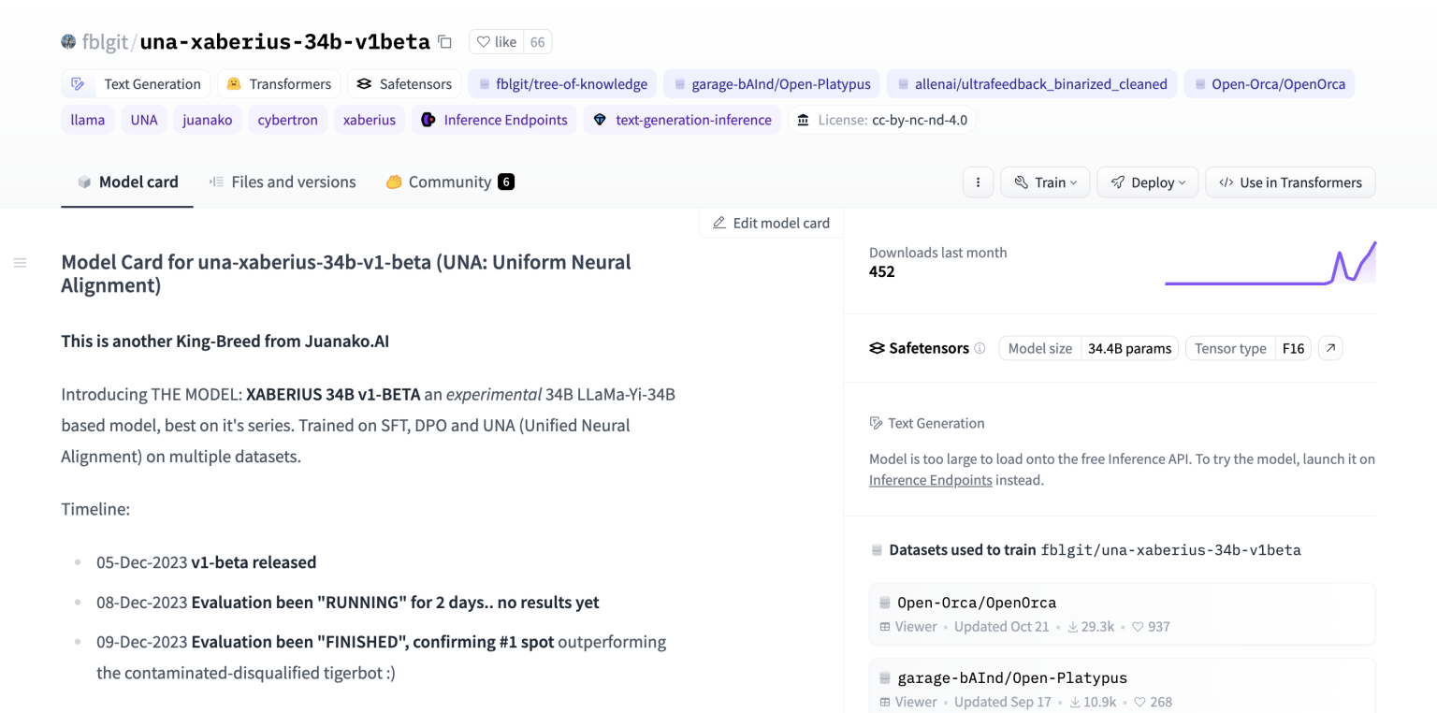Viewport: 1437px width, 713px height.
Task: Click the Use in Transformers button
Action: 1290,182
